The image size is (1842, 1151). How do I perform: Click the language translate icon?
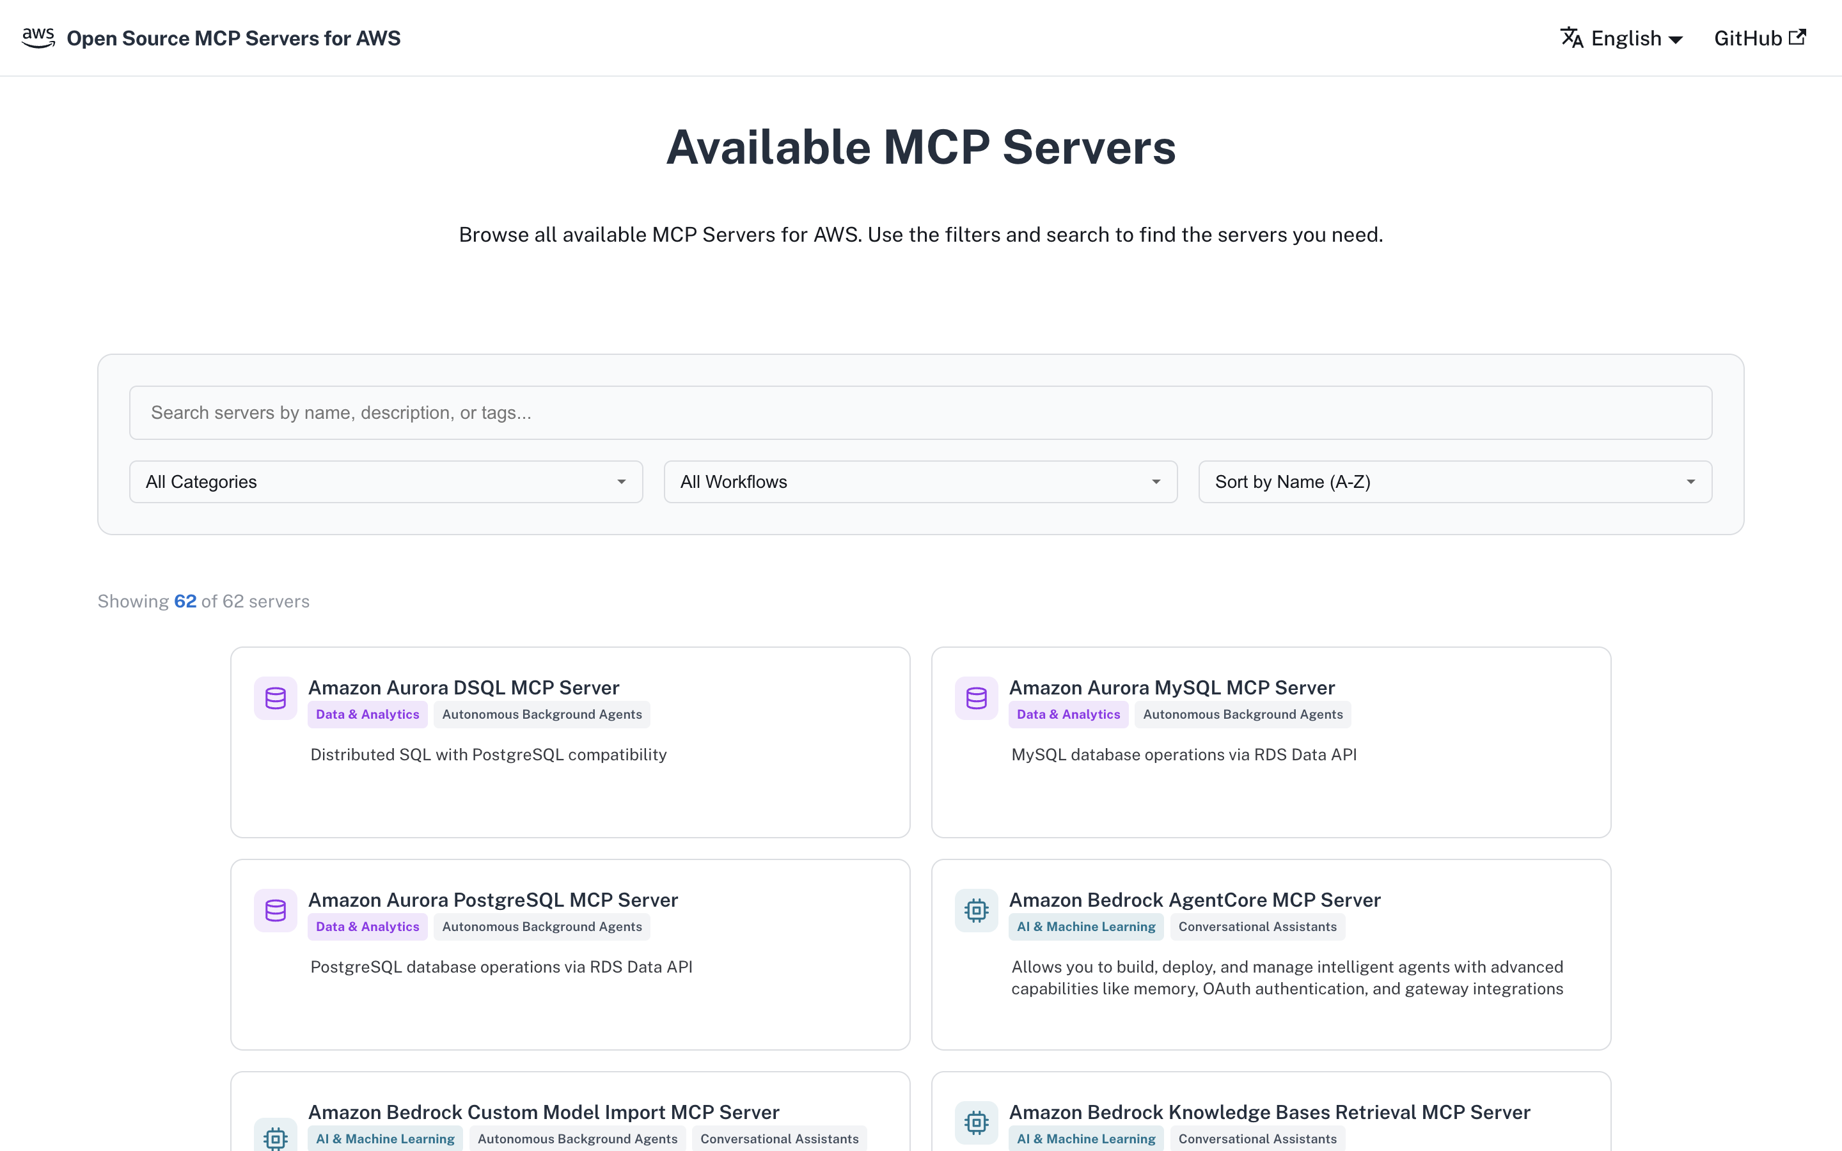point(1572,38)
